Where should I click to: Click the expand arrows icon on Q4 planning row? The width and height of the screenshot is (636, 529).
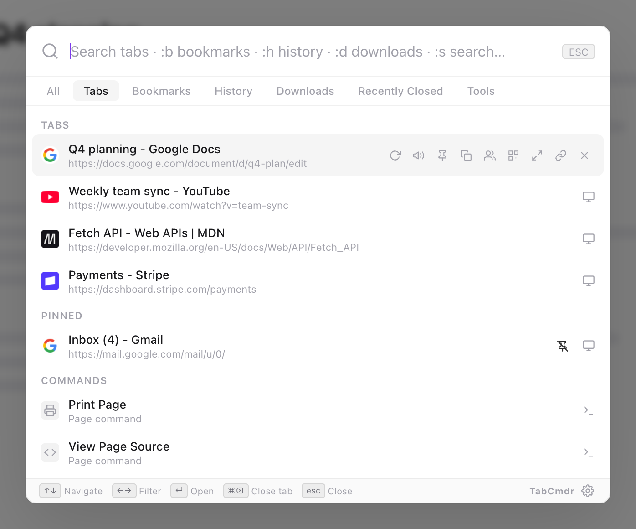(x=537, y=156)
